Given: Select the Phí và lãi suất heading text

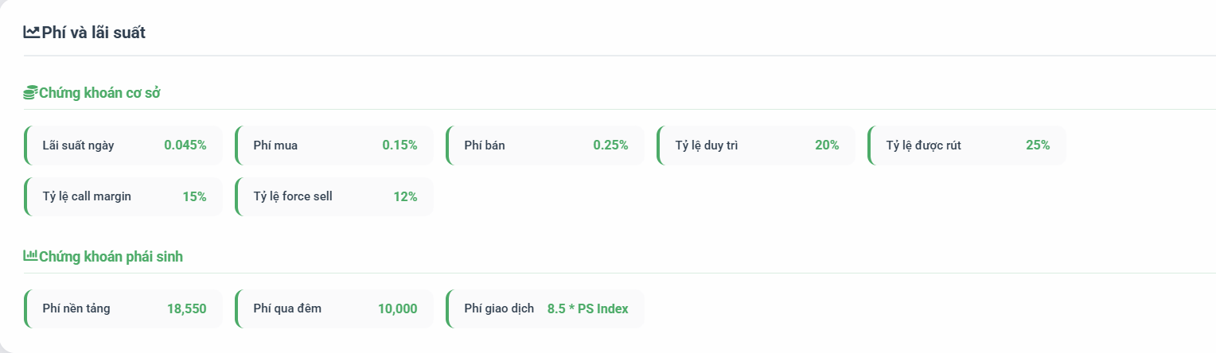Looking at the screenshot, I should pos(93,33).
